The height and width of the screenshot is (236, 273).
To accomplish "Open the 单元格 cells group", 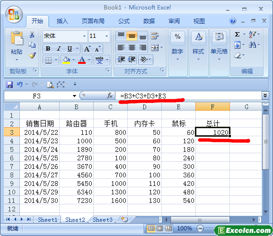I will tap(219, 52).
